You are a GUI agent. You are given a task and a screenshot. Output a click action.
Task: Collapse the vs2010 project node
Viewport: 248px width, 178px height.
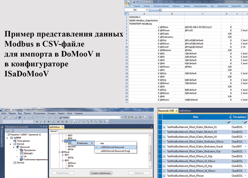[7, 138]
